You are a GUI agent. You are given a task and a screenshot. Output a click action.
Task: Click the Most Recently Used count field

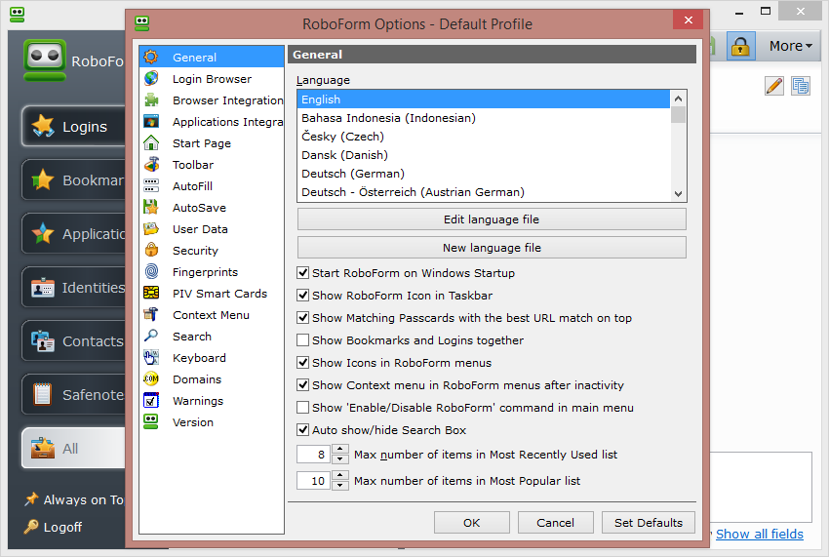pyautogui.click(x=313, y=455)
